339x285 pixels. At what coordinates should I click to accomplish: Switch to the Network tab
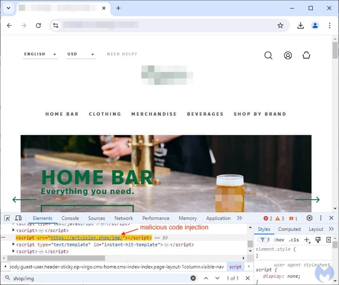pos(124,218)
